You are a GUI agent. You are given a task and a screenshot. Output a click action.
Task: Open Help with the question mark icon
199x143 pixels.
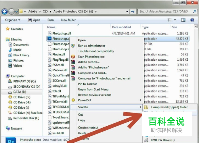click(x=192, y=20)
